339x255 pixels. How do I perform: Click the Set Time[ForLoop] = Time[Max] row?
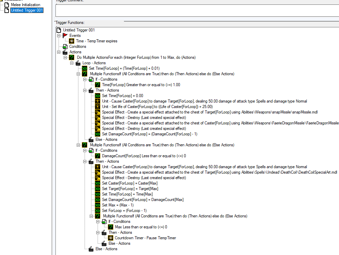tap(127, 194)
